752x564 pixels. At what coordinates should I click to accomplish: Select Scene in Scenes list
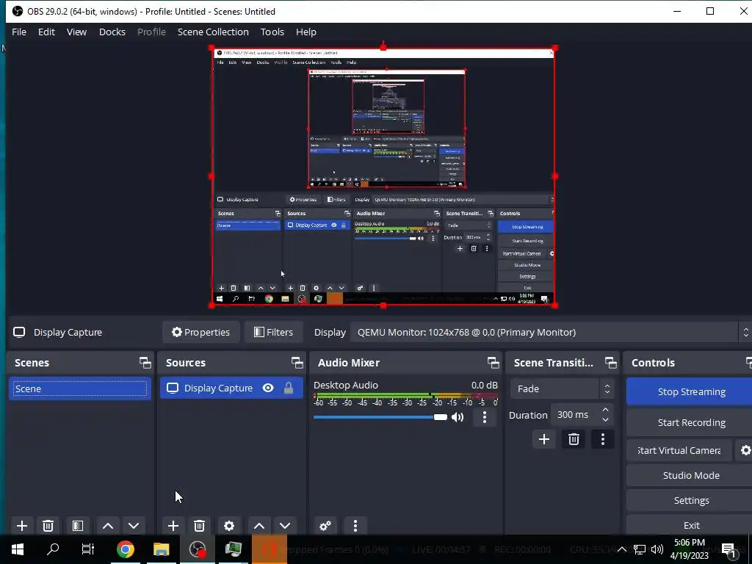coord(80,388)
